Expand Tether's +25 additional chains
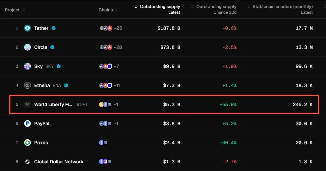This screenshot has width=326, height=171. pos(118,28)
